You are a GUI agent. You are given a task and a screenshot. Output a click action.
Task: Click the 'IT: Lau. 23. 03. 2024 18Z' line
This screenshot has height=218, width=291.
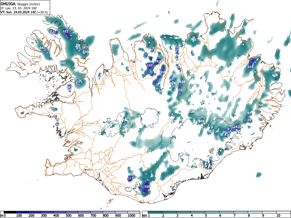pos(19,8)
